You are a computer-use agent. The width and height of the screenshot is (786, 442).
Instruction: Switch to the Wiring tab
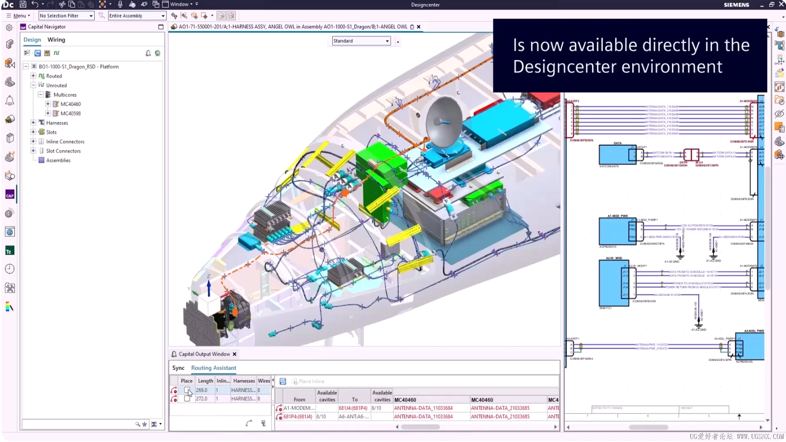click(56, 40)
